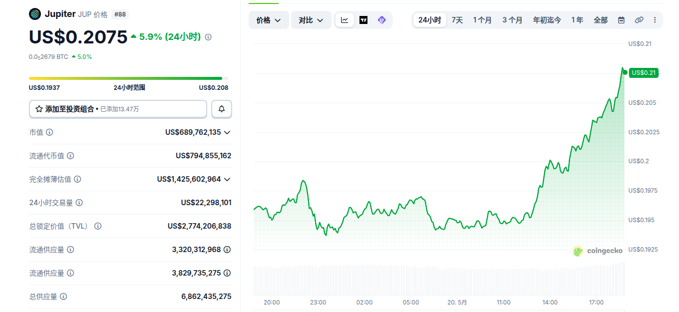The width and height of the screenshot is (679, 312).
Task: Click the 14:00 time axis label
Action: (550, 303)
